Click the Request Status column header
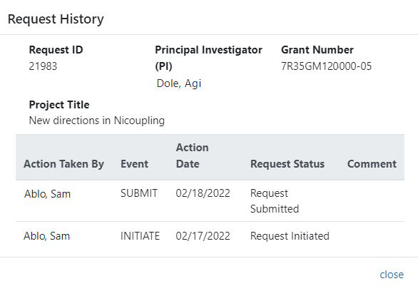 [x=287, y=164]
